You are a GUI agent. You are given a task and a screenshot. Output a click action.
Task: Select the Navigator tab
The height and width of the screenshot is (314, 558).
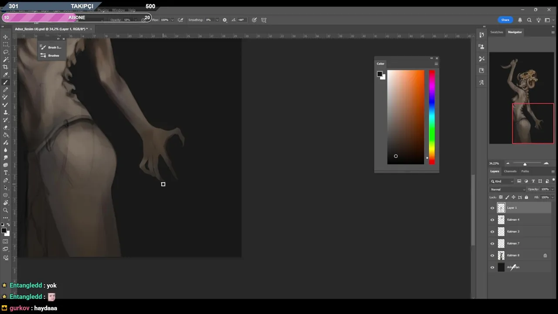pyautogui.click(x=514, y=32)
